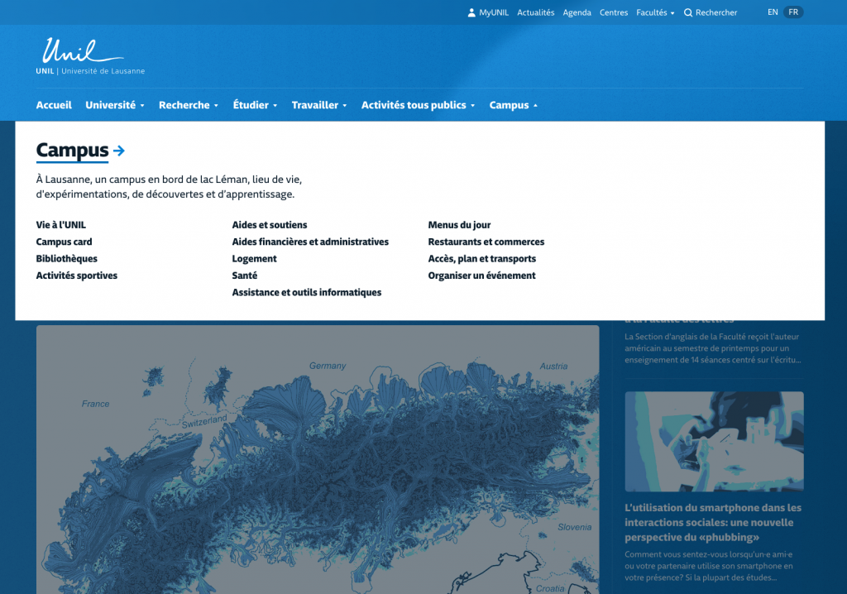Click the phubbing article thumbnail image
This screenshot has height=594, width=847.
tap(714, 443)
